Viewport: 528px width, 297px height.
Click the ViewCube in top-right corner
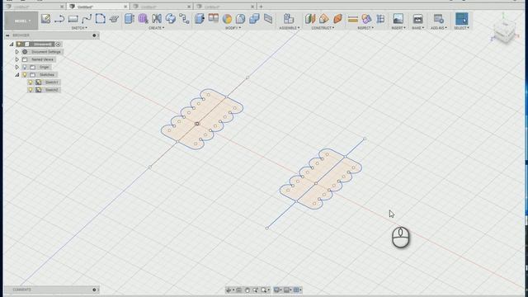[504, 31]
